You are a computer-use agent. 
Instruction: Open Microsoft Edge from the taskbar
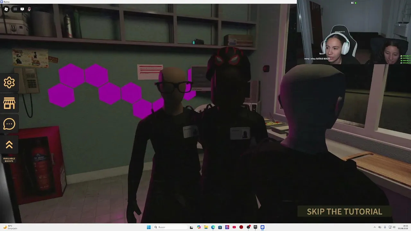pos(213,227)
